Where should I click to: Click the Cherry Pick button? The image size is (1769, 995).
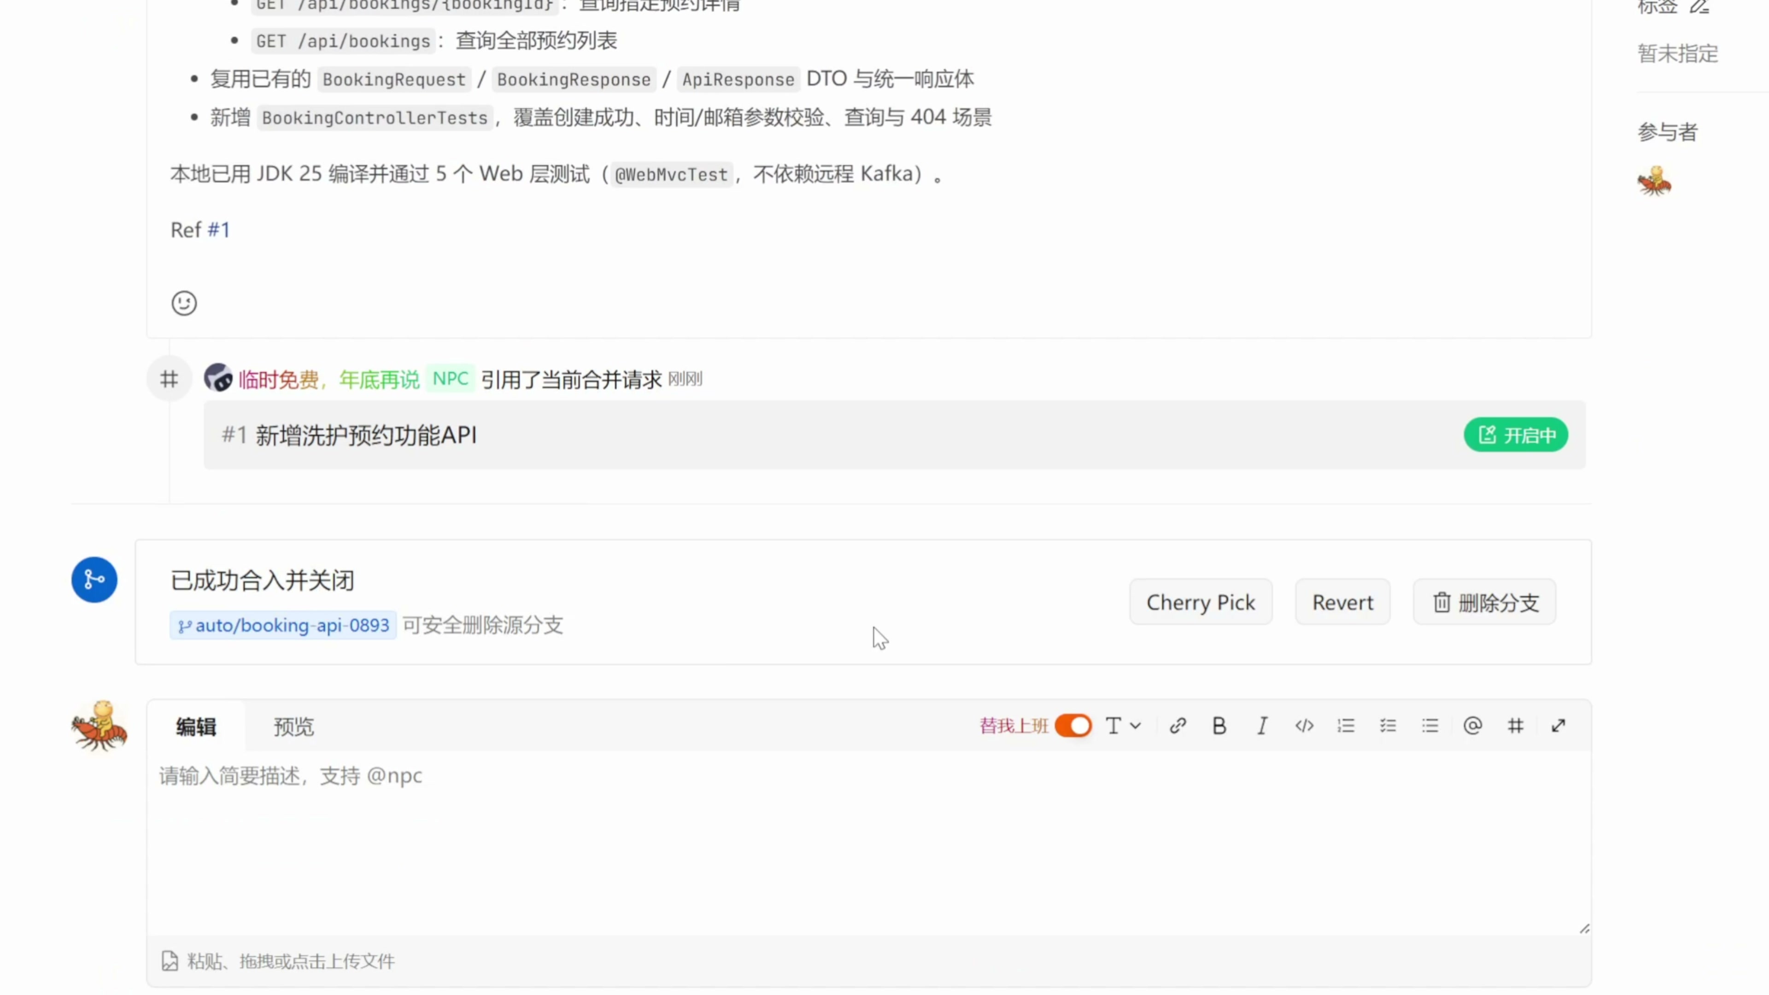tap(1201, 602)
